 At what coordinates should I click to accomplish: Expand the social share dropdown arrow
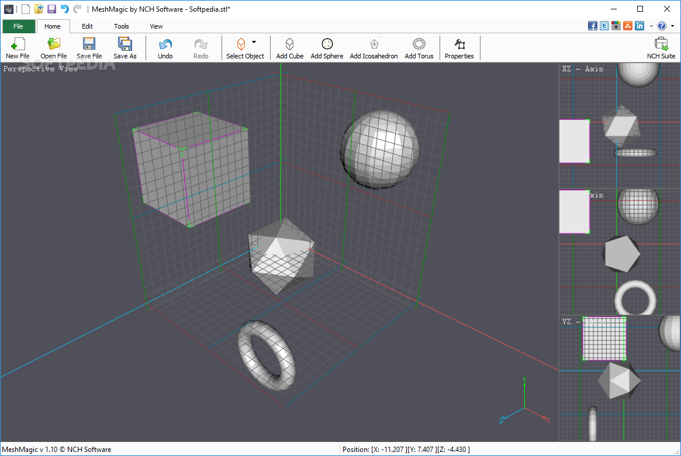651,26
